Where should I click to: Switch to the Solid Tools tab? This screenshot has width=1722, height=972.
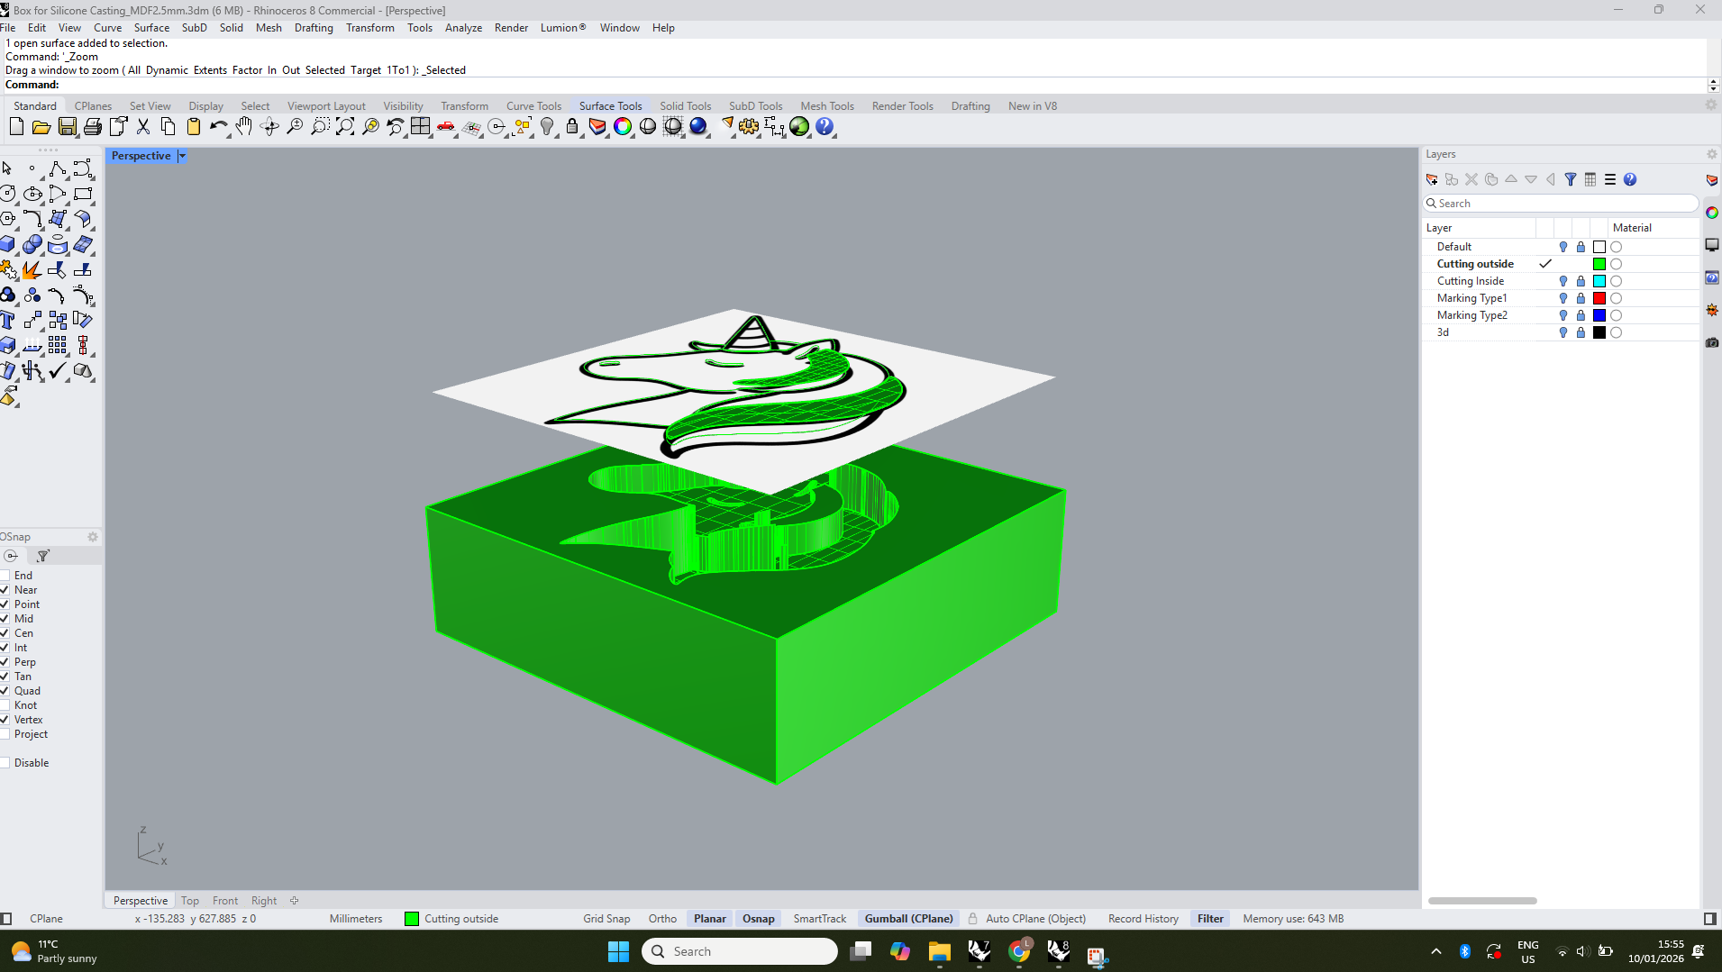(x=685, y=106)
